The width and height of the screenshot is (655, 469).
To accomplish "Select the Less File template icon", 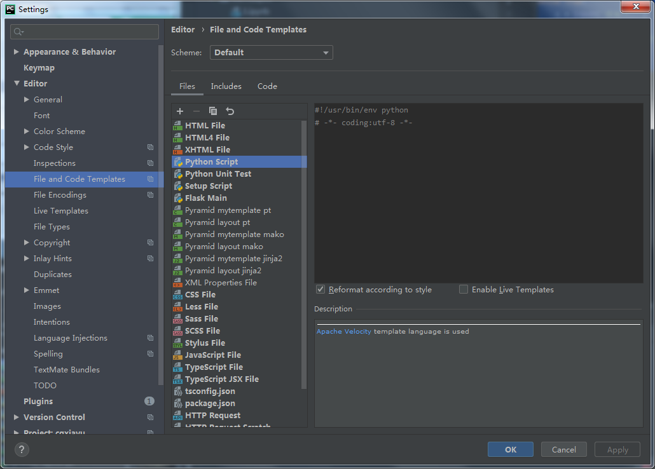I will point(178,306).
